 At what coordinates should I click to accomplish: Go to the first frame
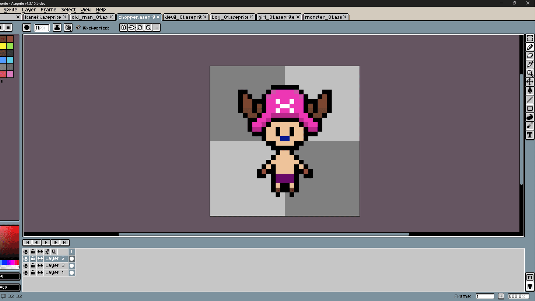tap(27, 242)
